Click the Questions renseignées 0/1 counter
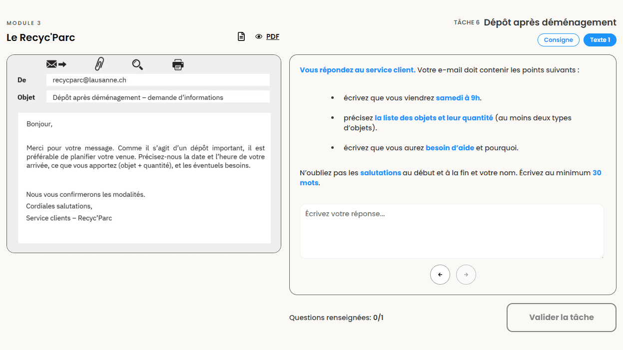This screenshot has width=623, height=350. point(336,318)
